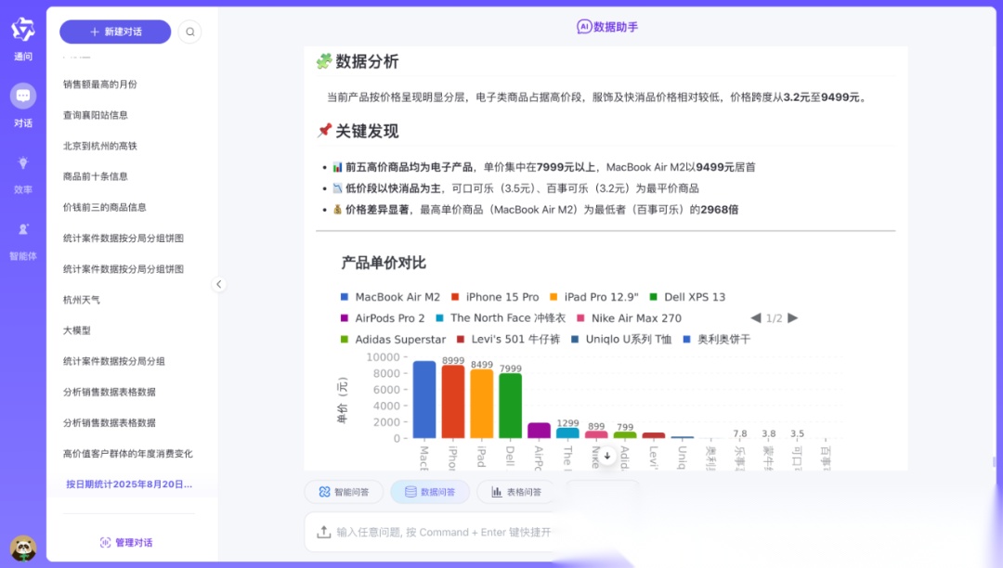The width and height of the screenshot is (1003, 568).
Task: Open the 智能体 agent sidebar icon
Action: (x=23, y=229)
